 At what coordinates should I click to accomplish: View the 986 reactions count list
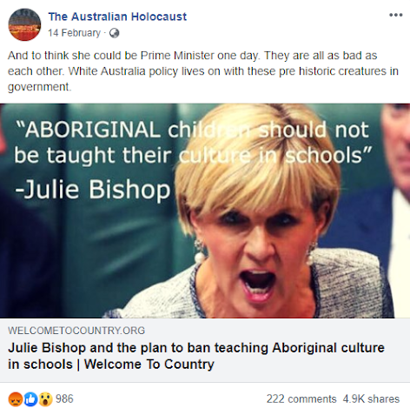[64, 399]
